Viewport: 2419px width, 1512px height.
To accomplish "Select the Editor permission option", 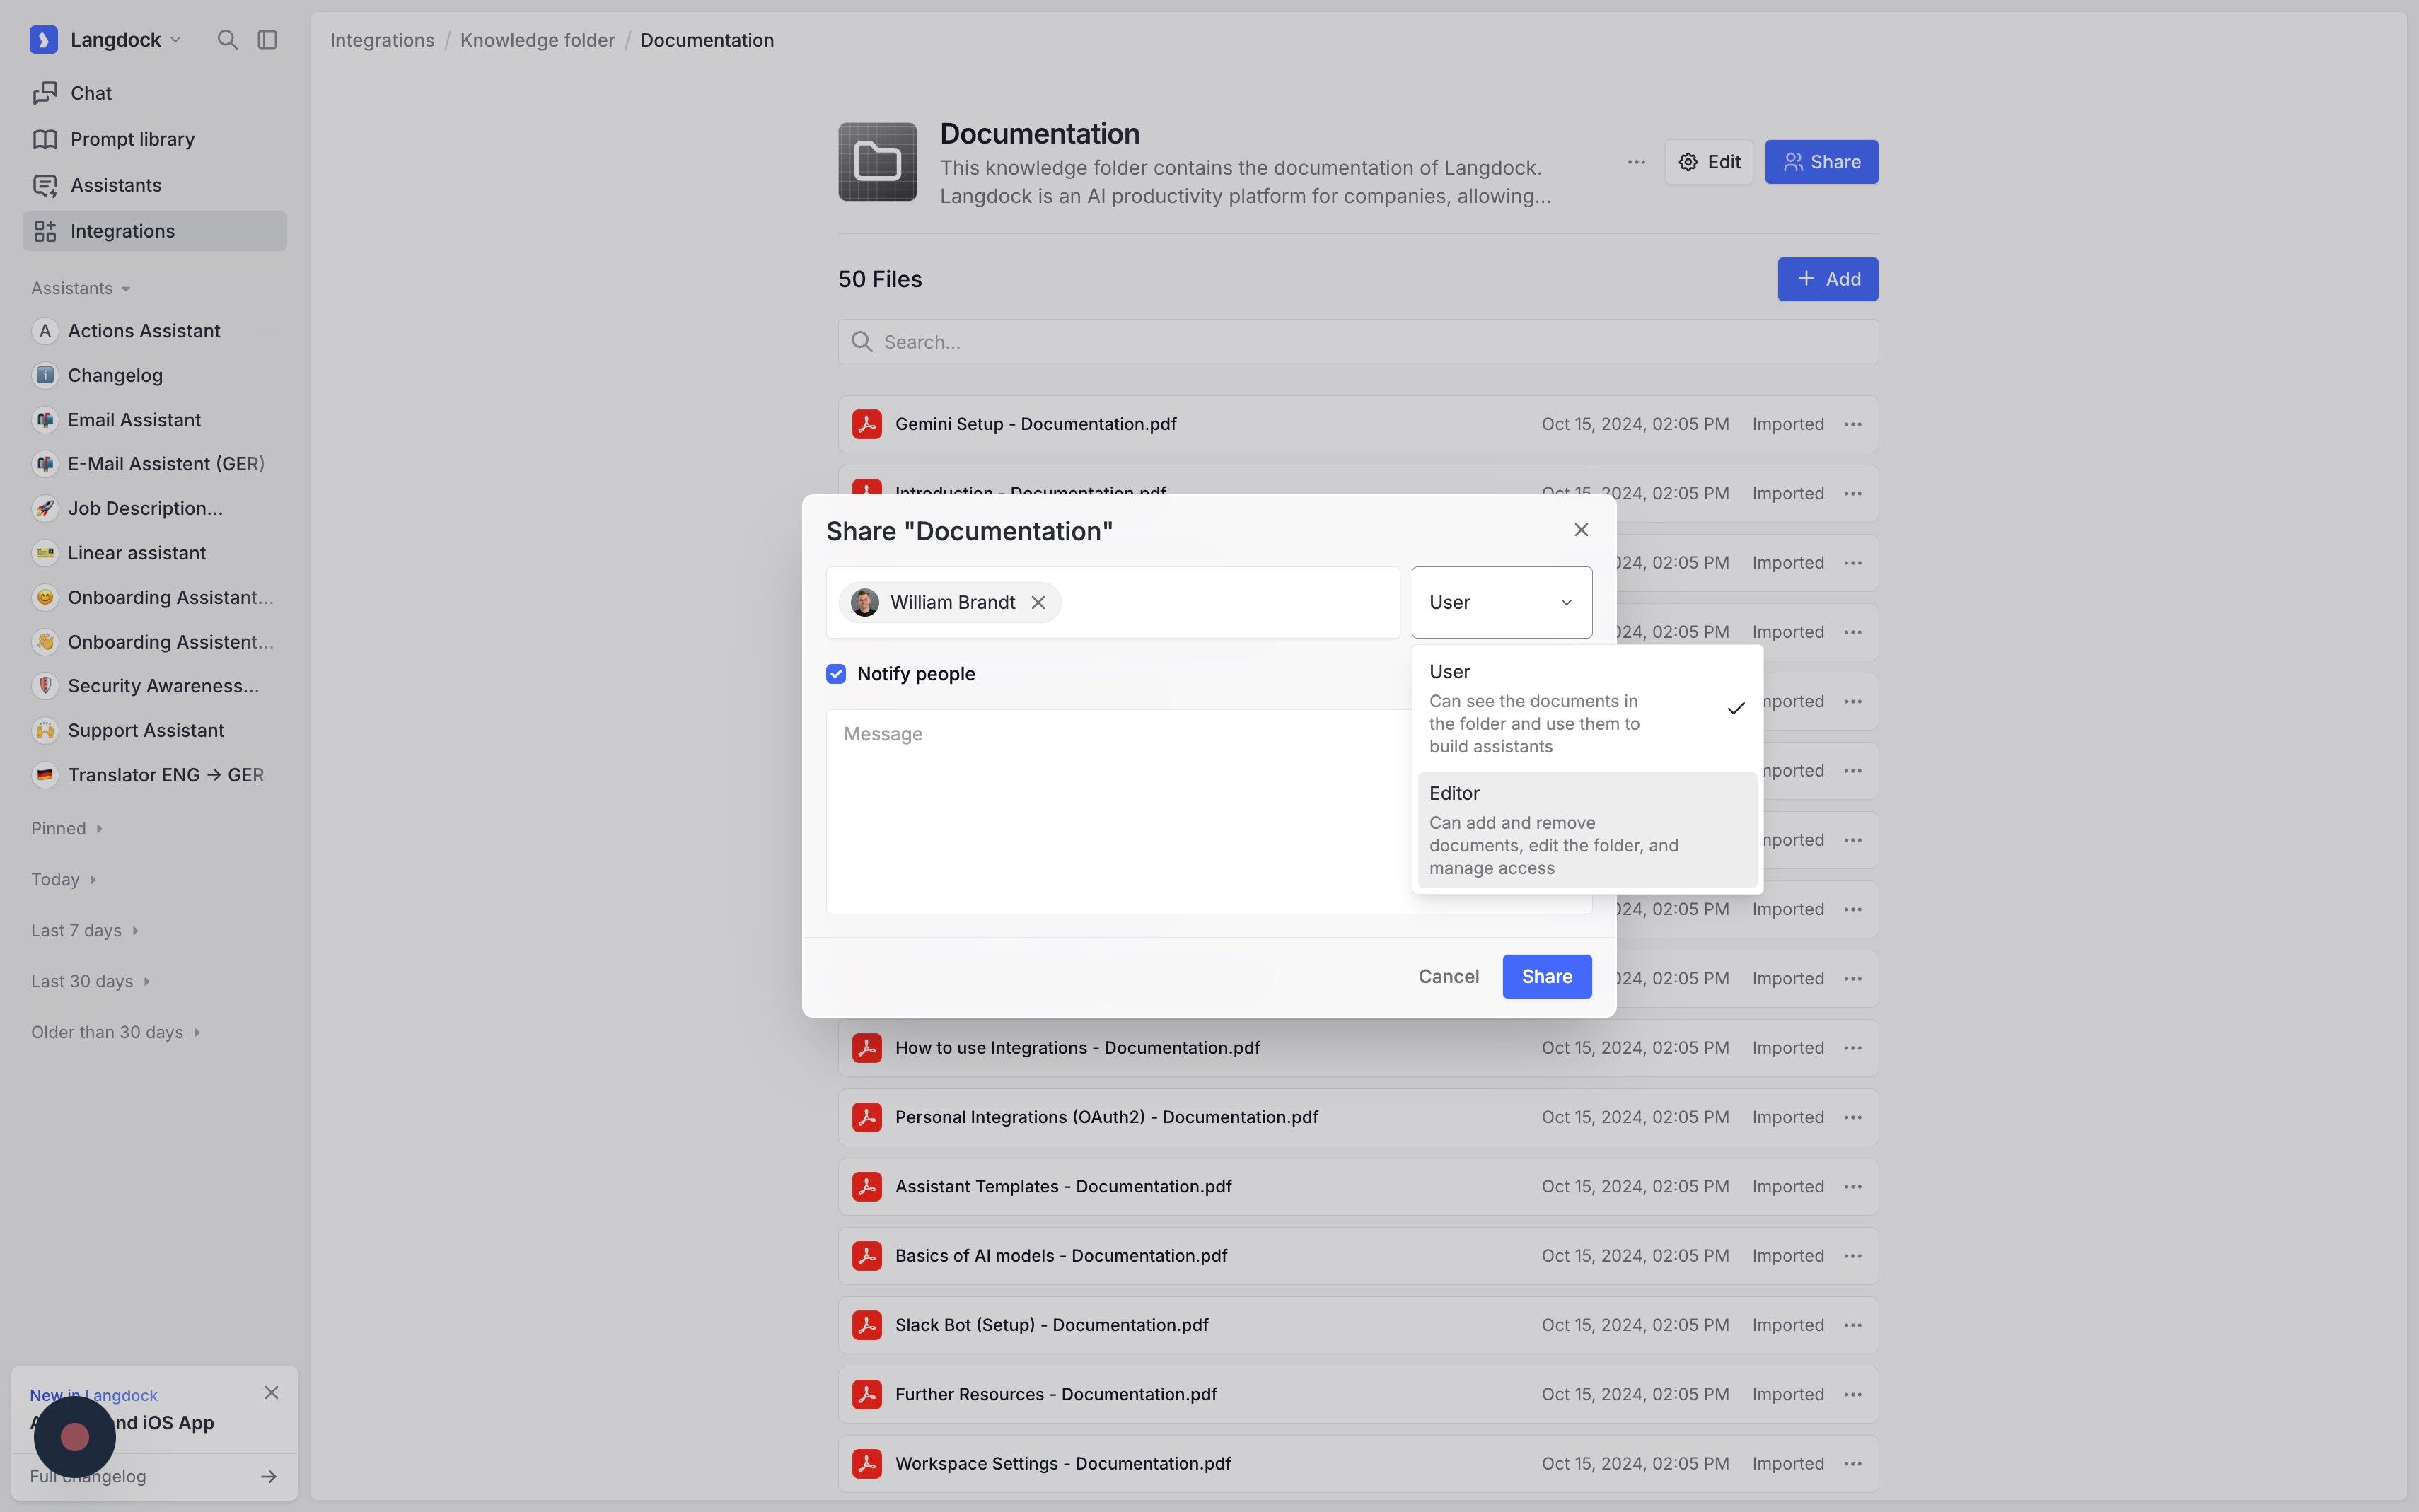I will [1586, 830].
